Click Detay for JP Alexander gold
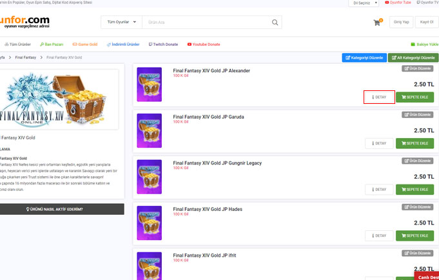Viewport: 439px width, 280px height. coord(379,97)
